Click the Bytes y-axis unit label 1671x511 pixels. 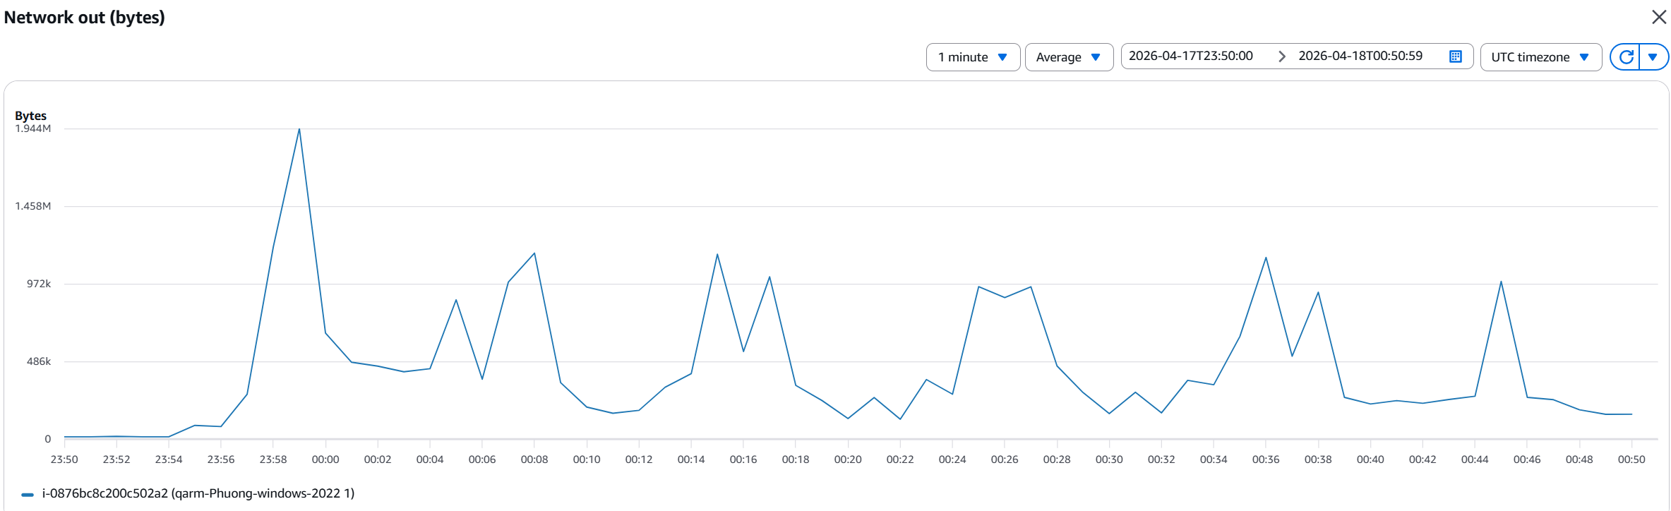[x=30, y=116]
